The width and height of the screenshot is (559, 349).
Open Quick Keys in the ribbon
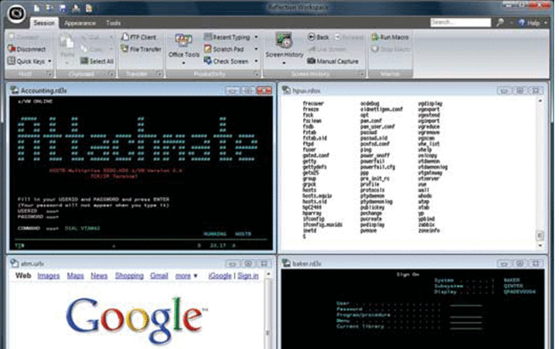point(30,61)
